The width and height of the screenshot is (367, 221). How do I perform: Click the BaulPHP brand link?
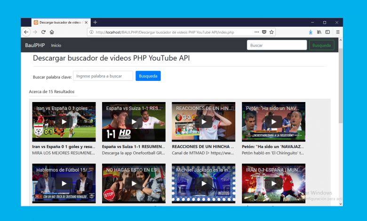[34, 46]
